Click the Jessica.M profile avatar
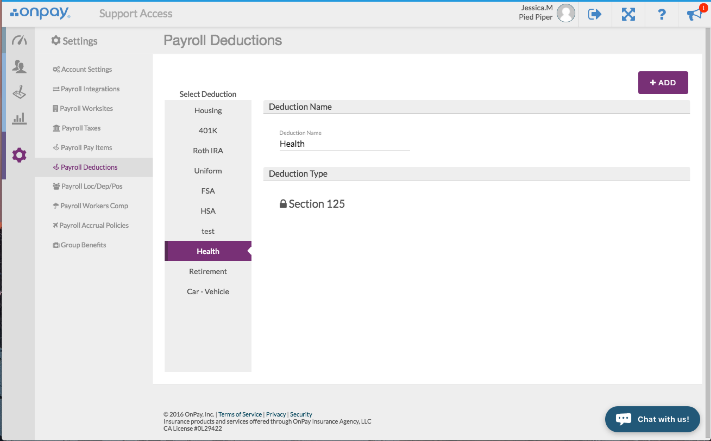This screenshot has height=441, width=711. (566, 13)
